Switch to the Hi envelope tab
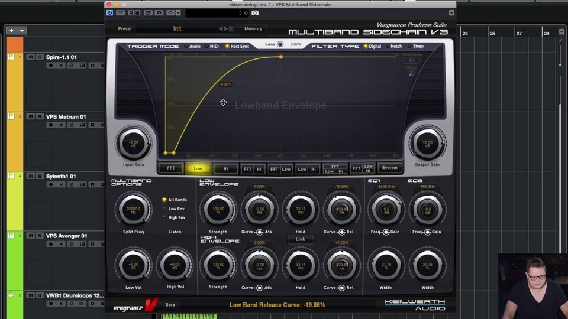 click(x=225, y=169)
